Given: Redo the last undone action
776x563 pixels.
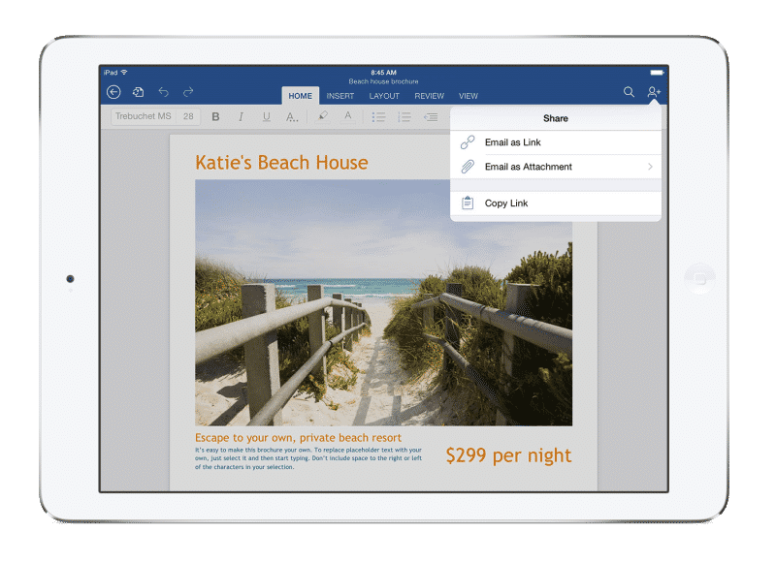Looking at the screenshot, I should tap(188, 92).
